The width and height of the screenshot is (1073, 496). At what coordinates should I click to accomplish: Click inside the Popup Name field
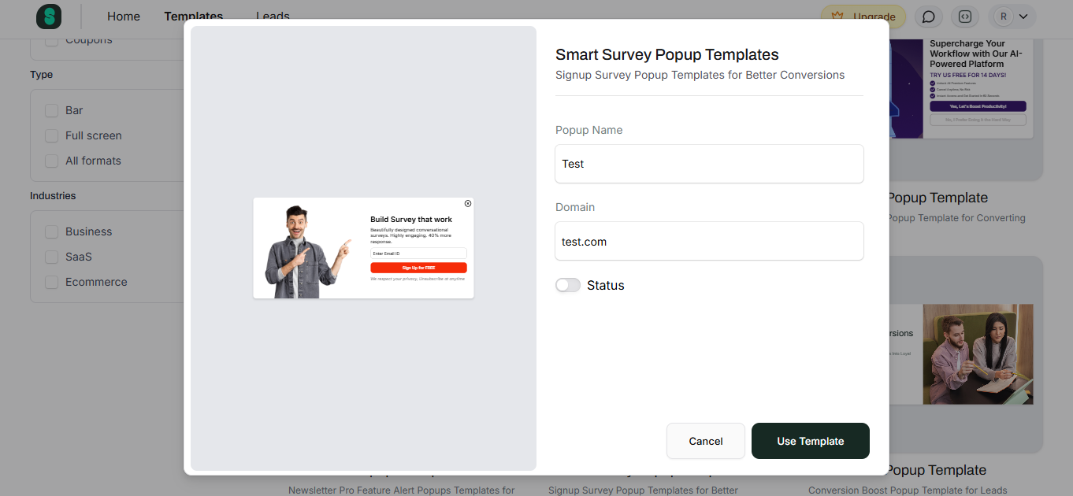pos(708,164)
